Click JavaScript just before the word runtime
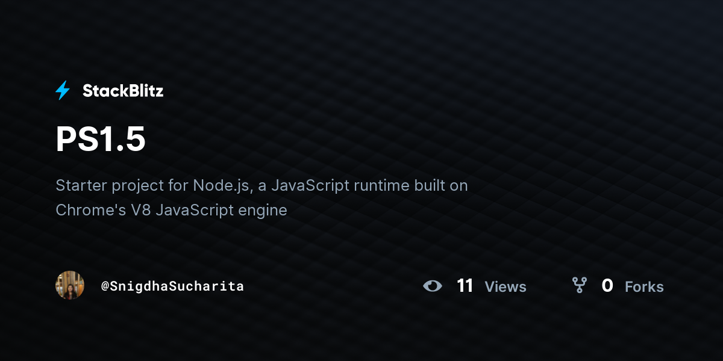 pyautogui.click(x=310, y=185)
